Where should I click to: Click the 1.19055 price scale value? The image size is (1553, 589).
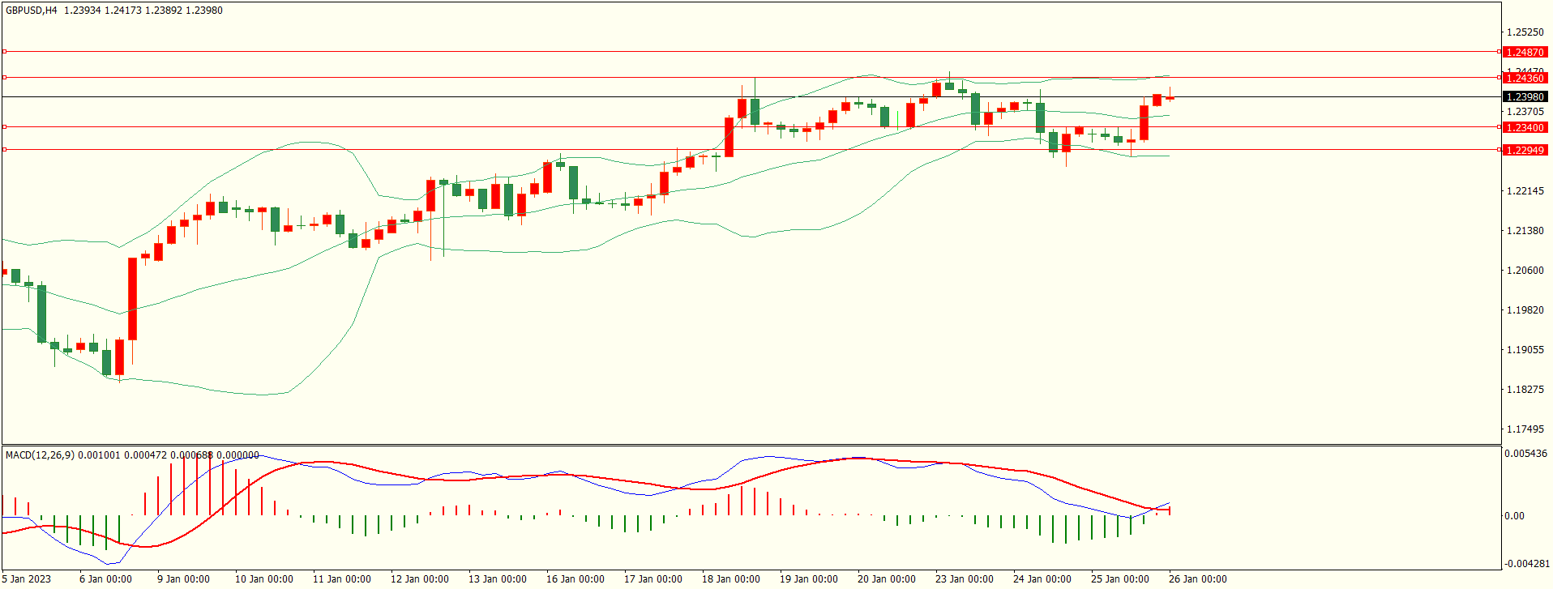click(1525, 350)
